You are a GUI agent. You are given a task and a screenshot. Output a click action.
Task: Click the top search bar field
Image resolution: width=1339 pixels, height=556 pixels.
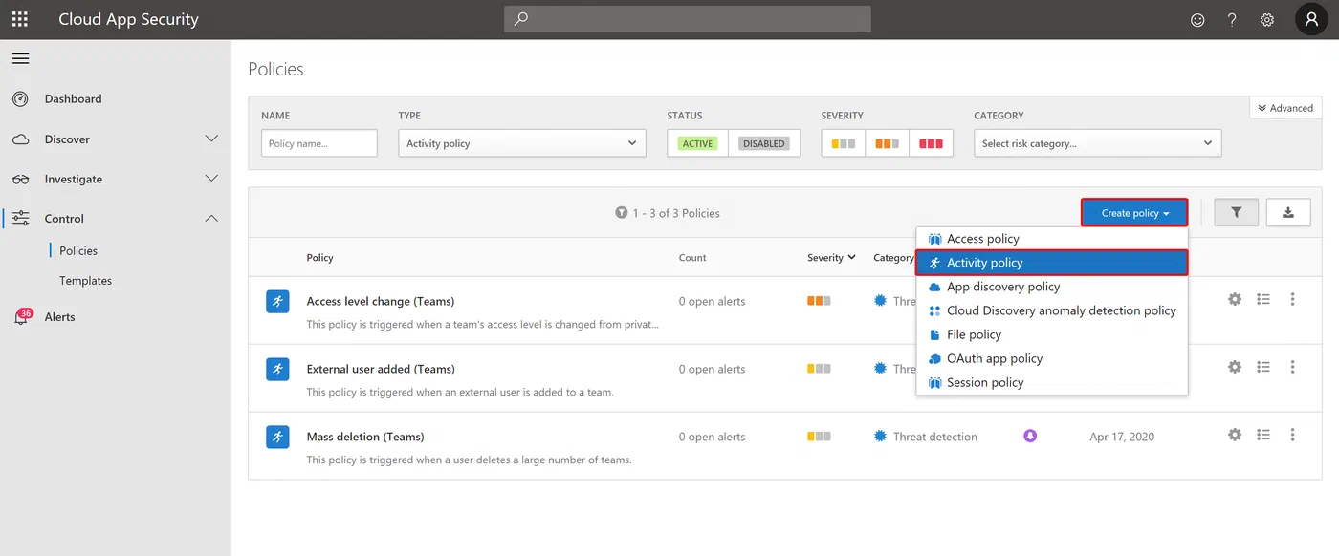click(x=688, y=19)
